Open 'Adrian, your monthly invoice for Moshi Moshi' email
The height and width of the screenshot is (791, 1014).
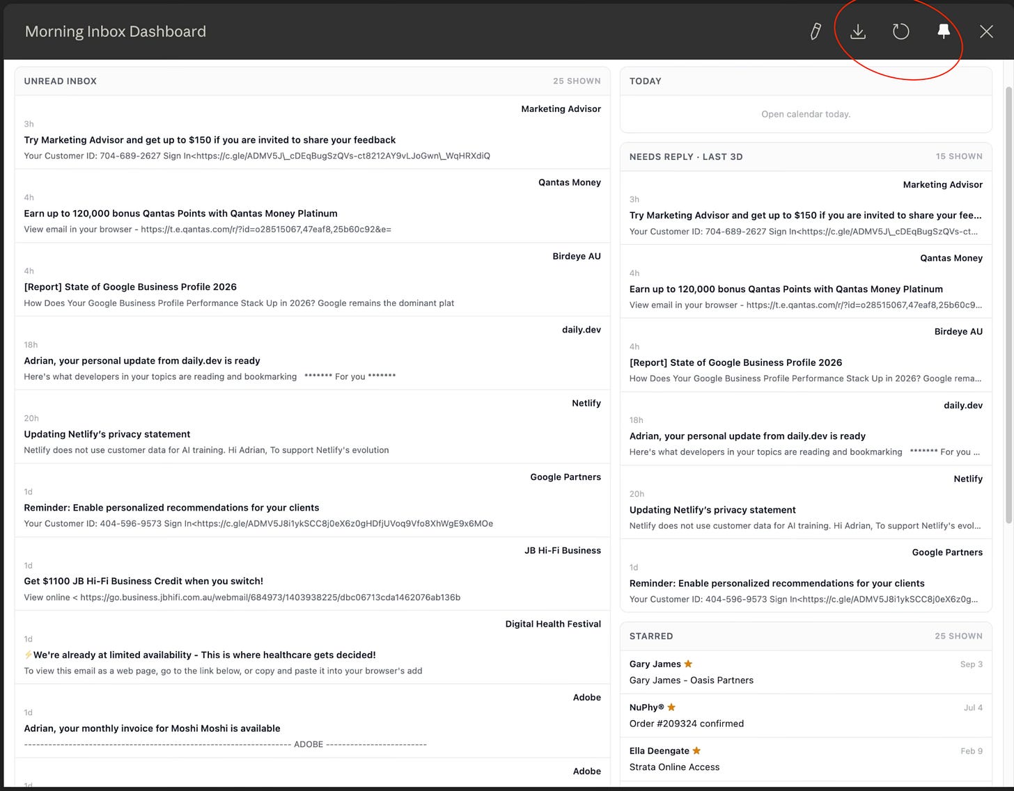(x=152, y=728)
